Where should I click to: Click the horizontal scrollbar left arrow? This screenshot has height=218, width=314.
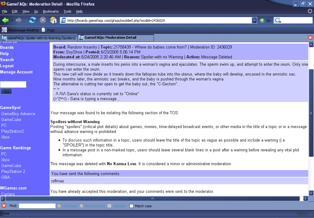coord(2,199)
